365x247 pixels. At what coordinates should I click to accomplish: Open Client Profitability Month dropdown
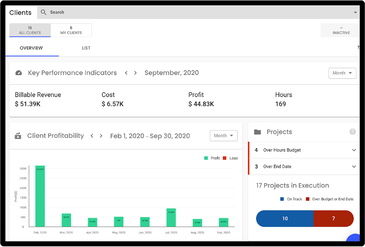[x=223, y=135]
